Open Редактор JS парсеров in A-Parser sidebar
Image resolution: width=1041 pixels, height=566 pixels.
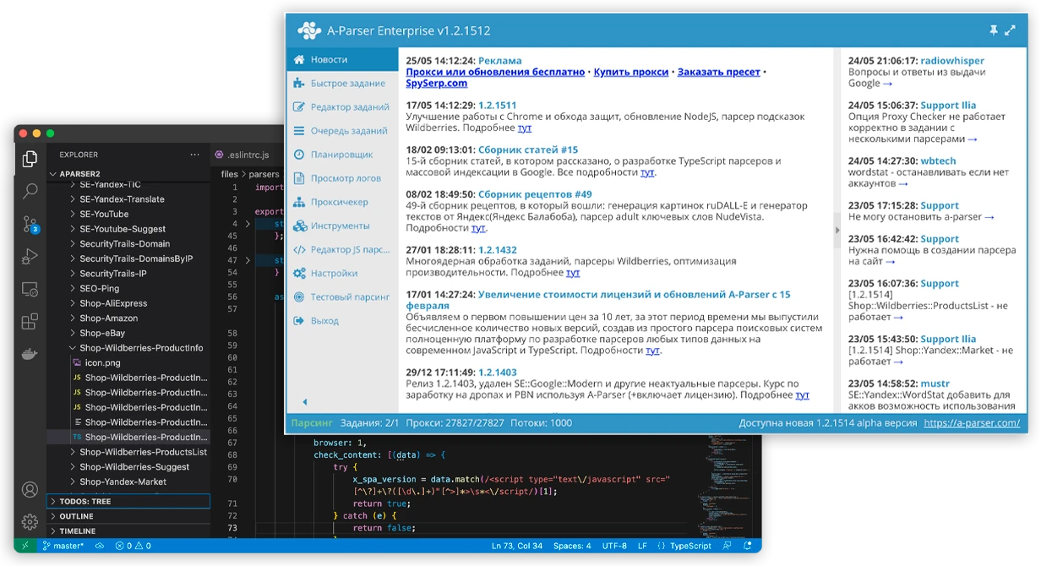(x=342, y=249)
